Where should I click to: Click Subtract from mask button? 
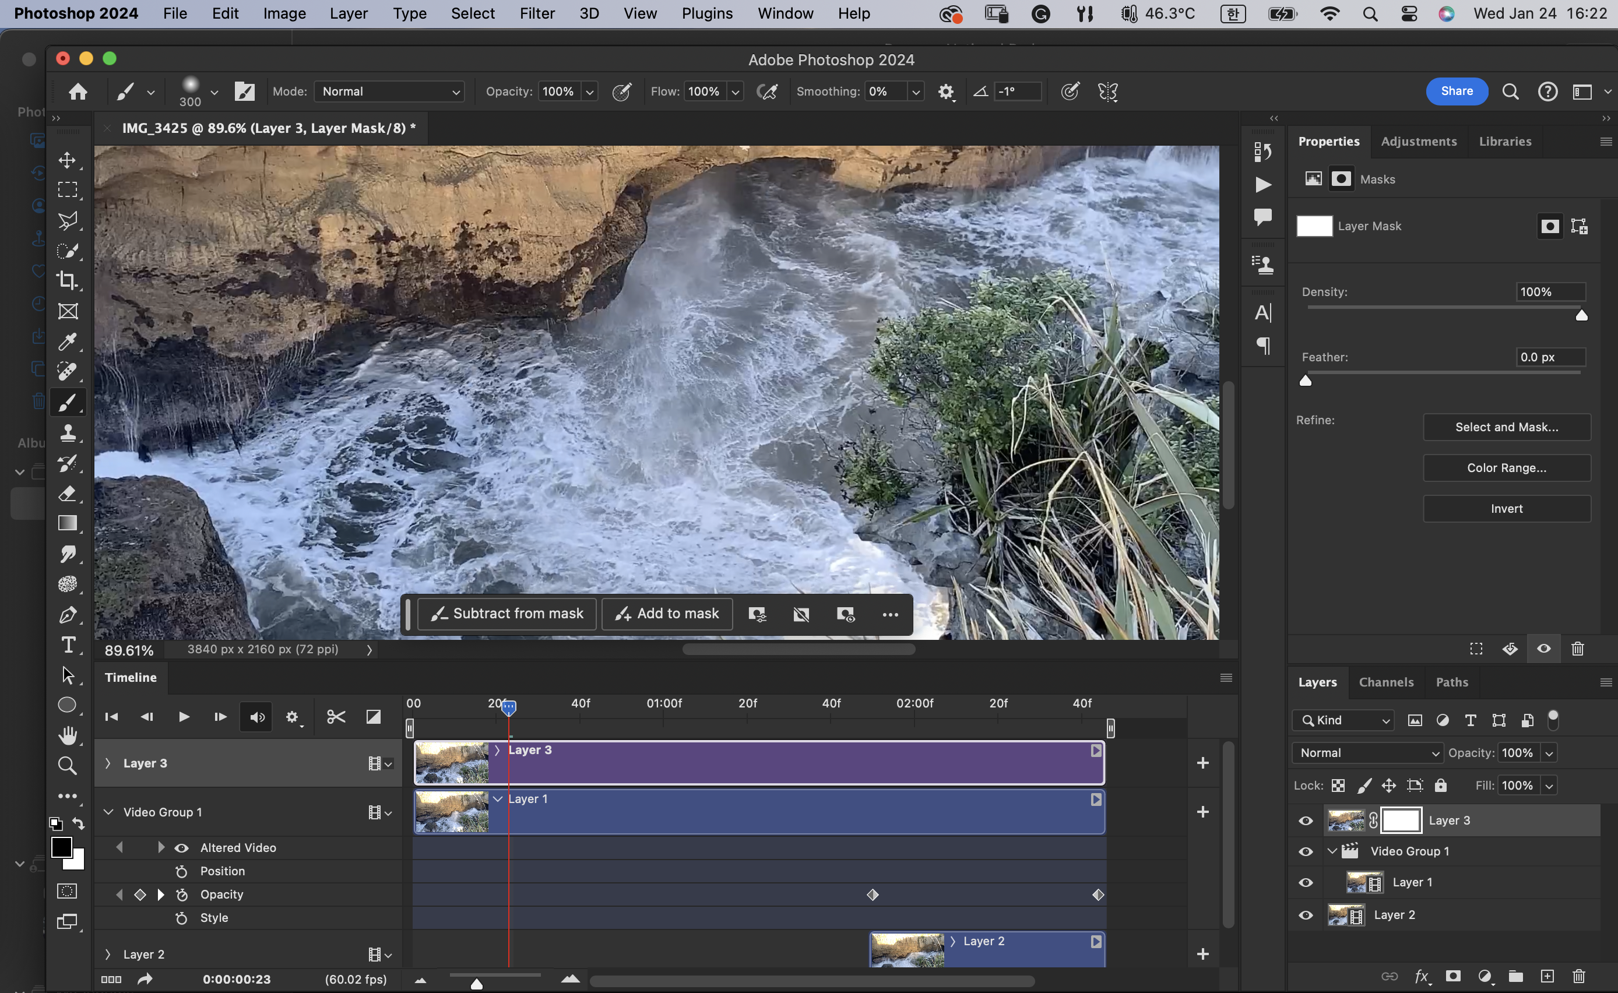click(x=507, y=614)
